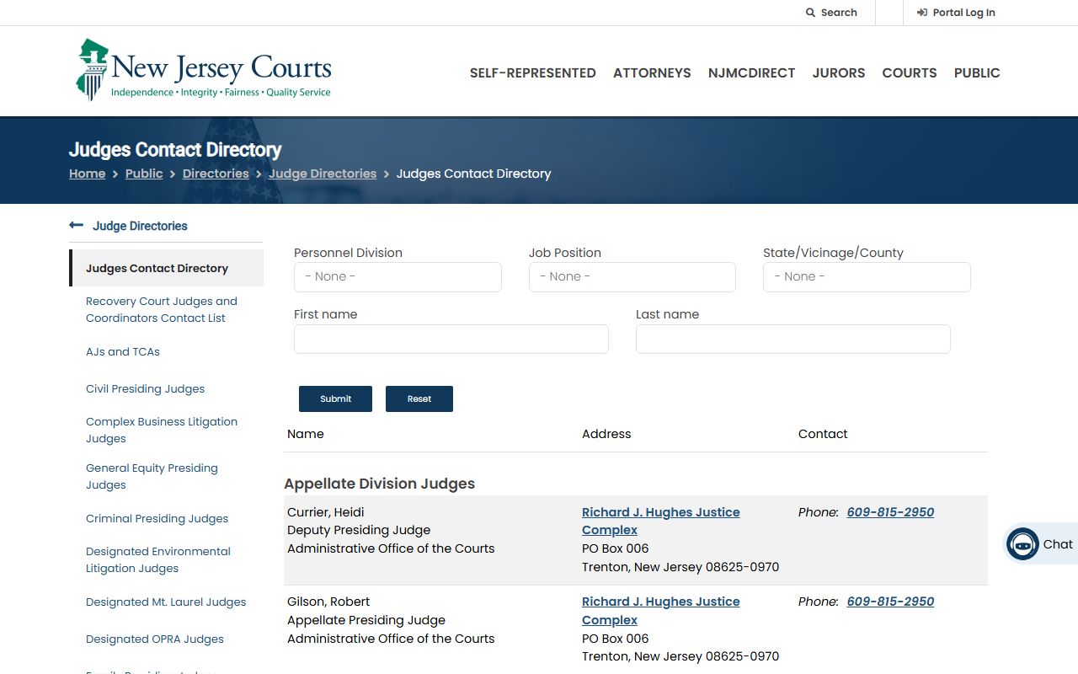1078x674 pixels.
Task: Open the NJMCDirect menu
Action: pos(751,73)
